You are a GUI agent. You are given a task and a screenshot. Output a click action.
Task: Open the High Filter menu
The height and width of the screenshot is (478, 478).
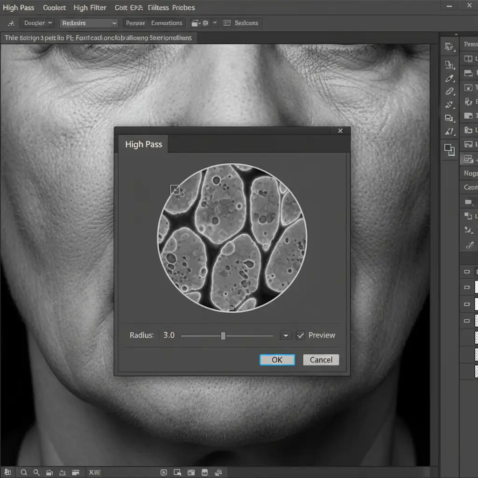pos(90,8)
